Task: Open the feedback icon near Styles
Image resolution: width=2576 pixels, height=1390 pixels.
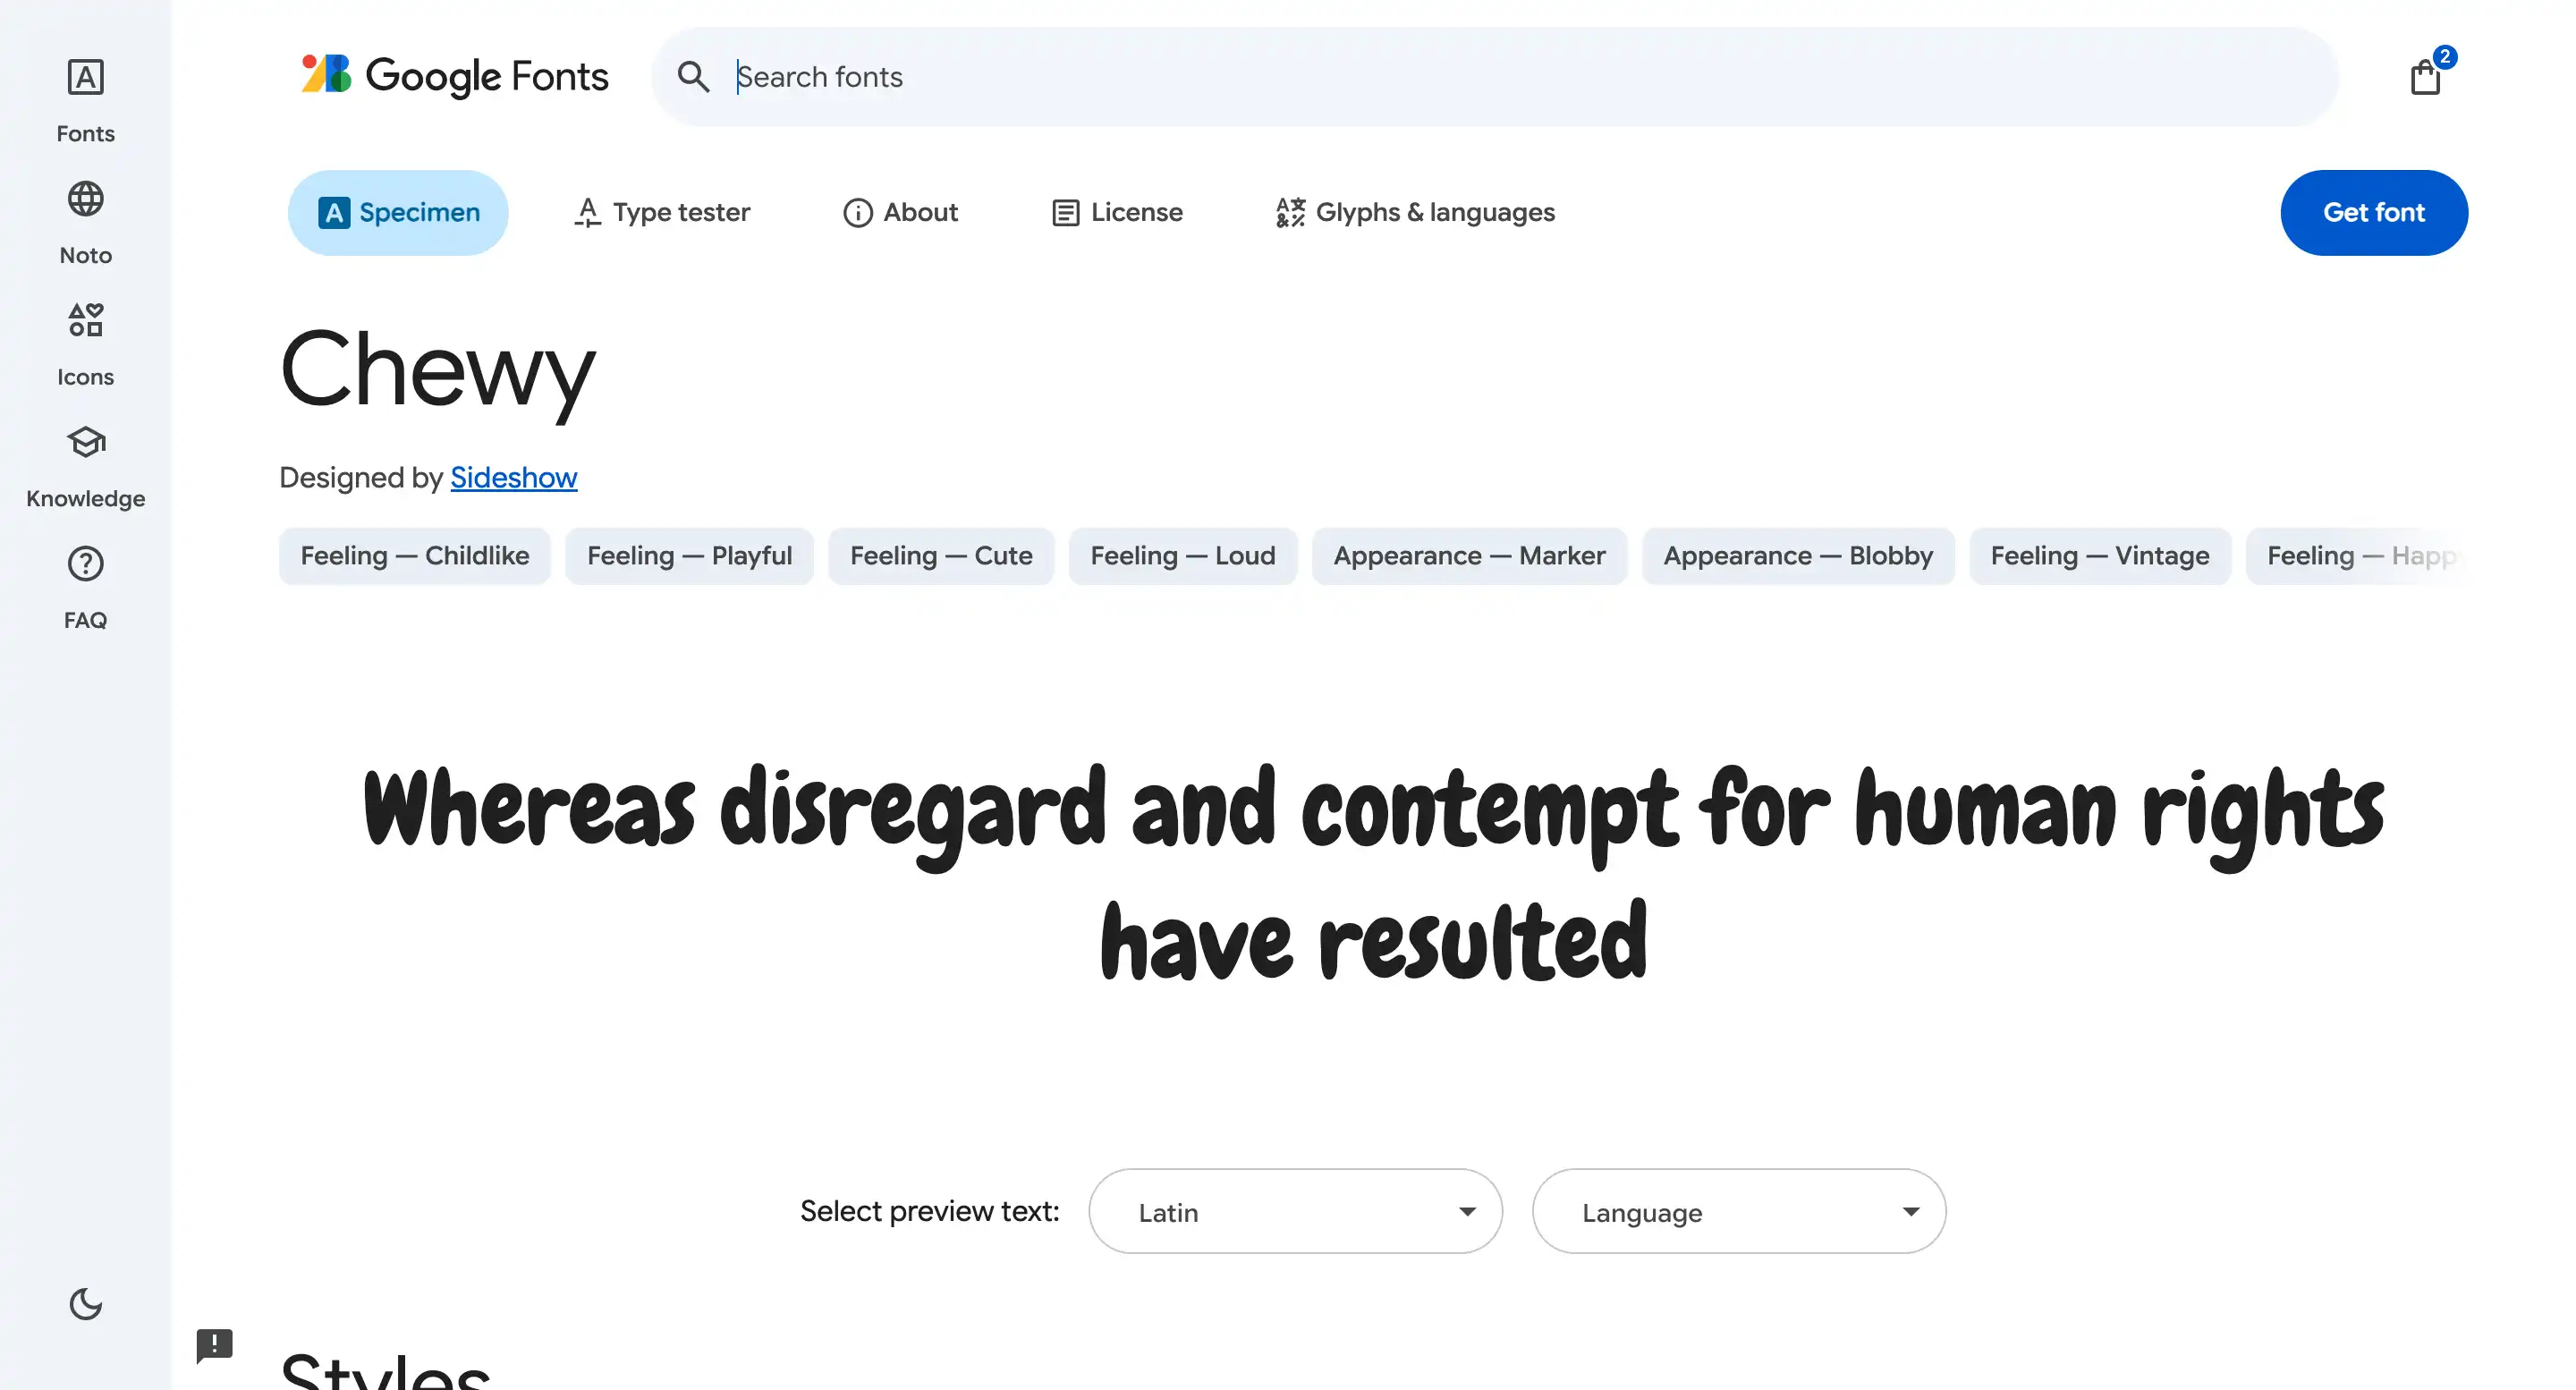Action: pyautogui.click(x=216, y=1345)
